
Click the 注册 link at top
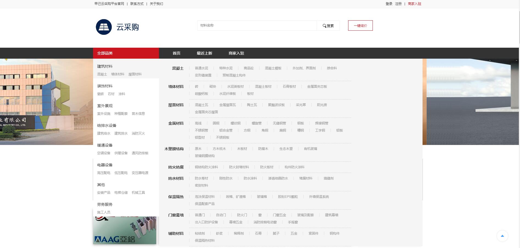click(398, 4)
